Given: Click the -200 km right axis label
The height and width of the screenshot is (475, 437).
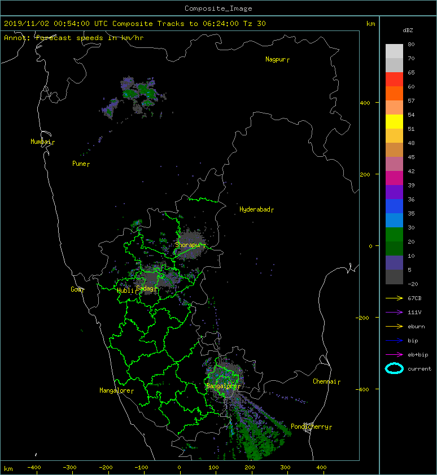Looking at the screenshot, I should pyautogui.click(x=362, y=318).
